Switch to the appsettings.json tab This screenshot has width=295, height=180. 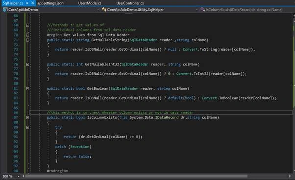point(50,3)
